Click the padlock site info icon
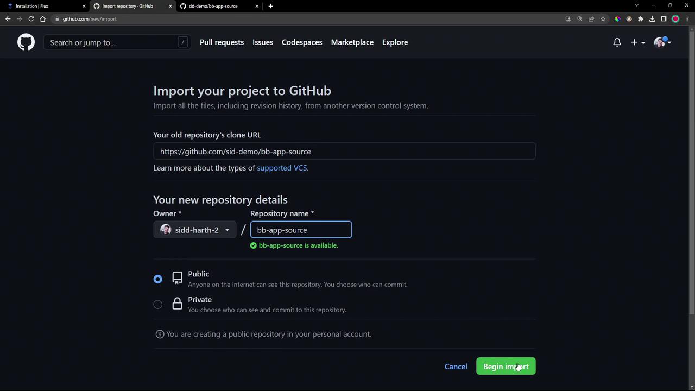695x391 pixels. coord(57,19)
